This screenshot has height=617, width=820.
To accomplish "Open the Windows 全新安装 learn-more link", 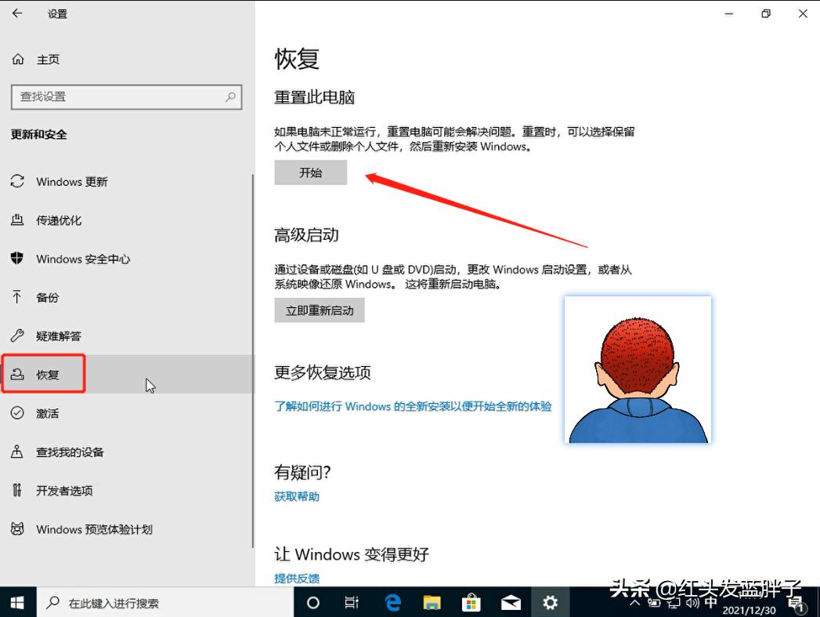I will [412, 406].
